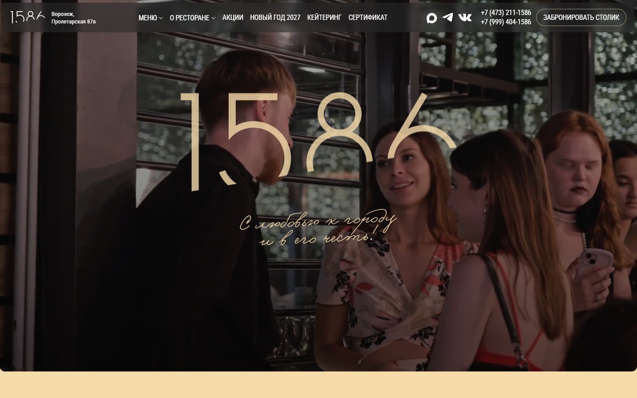Open the VK social network icon
This screenshot has height=398, width=637.
coord(465,17)
